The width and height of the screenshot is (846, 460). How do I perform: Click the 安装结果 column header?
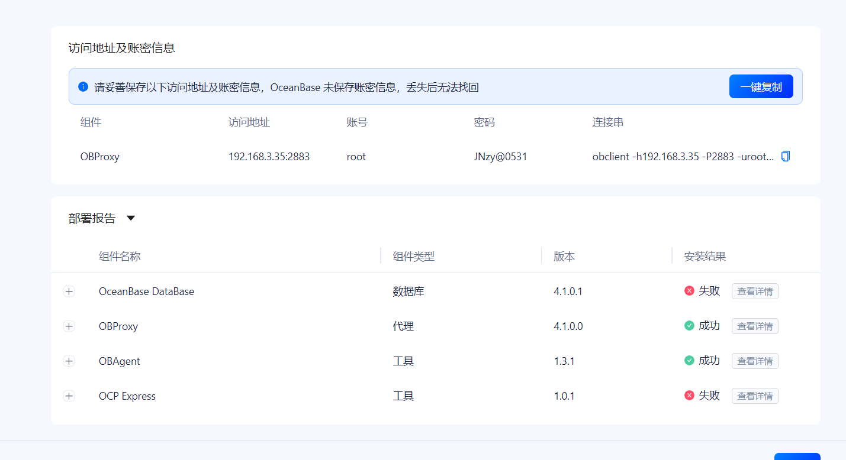[x=705, y=257]
